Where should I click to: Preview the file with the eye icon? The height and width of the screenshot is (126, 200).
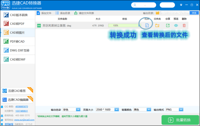pyautogui.click(x=176, y=26)
